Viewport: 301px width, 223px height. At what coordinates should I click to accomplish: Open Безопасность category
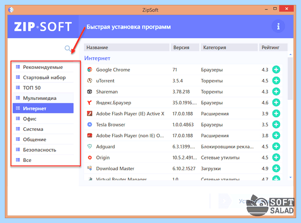pyautogui.click(x=43, y=150)
